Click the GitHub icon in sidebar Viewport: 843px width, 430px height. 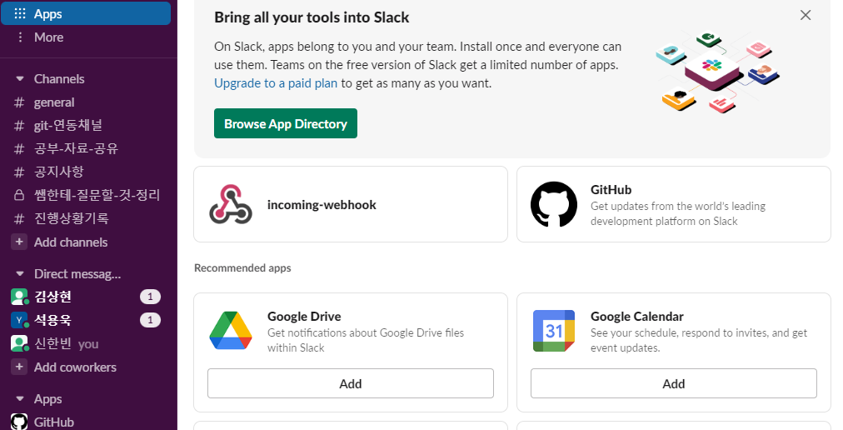pyautogui.click(x=19, y=422)
